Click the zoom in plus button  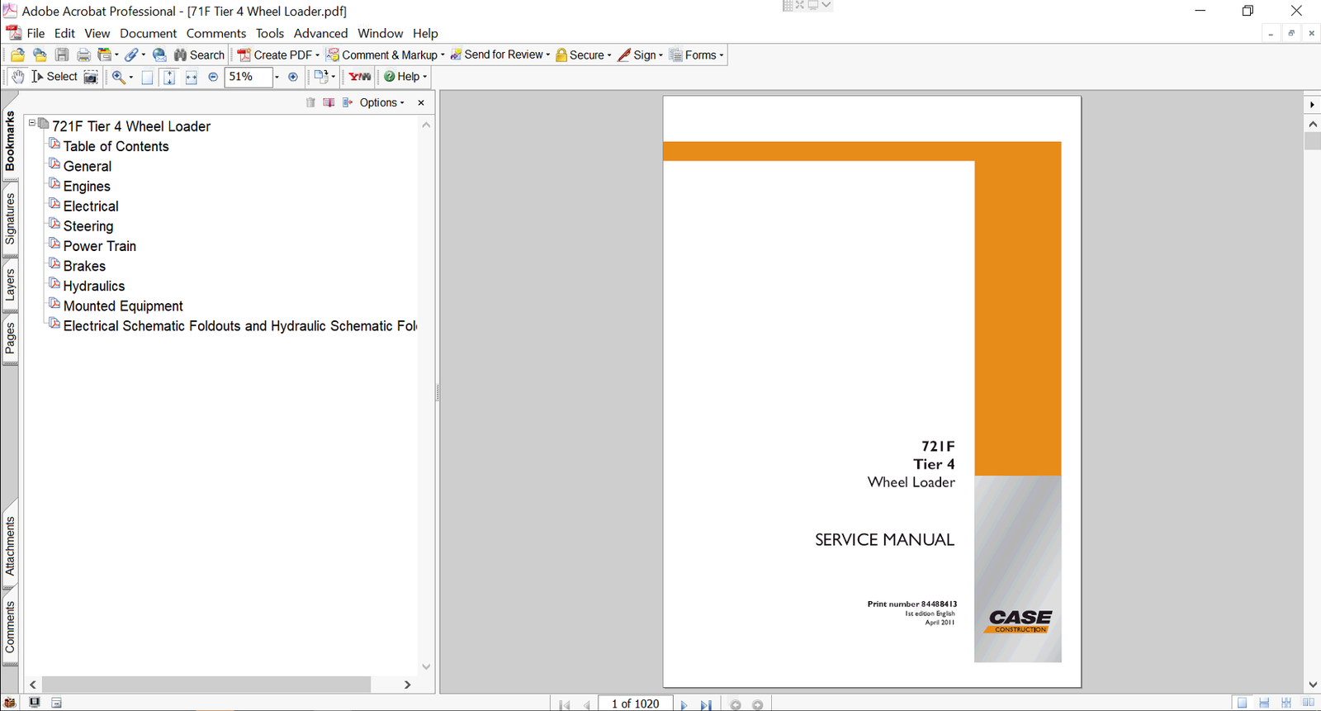pyautogui.click(x=292, y=77)
